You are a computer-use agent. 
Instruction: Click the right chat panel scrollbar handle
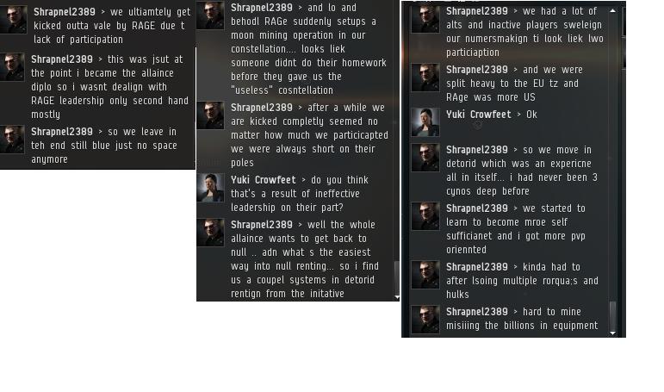[x=613, y=314]
